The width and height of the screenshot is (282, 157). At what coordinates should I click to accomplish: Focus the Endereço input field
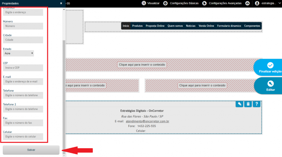click(x=23, y=12)
